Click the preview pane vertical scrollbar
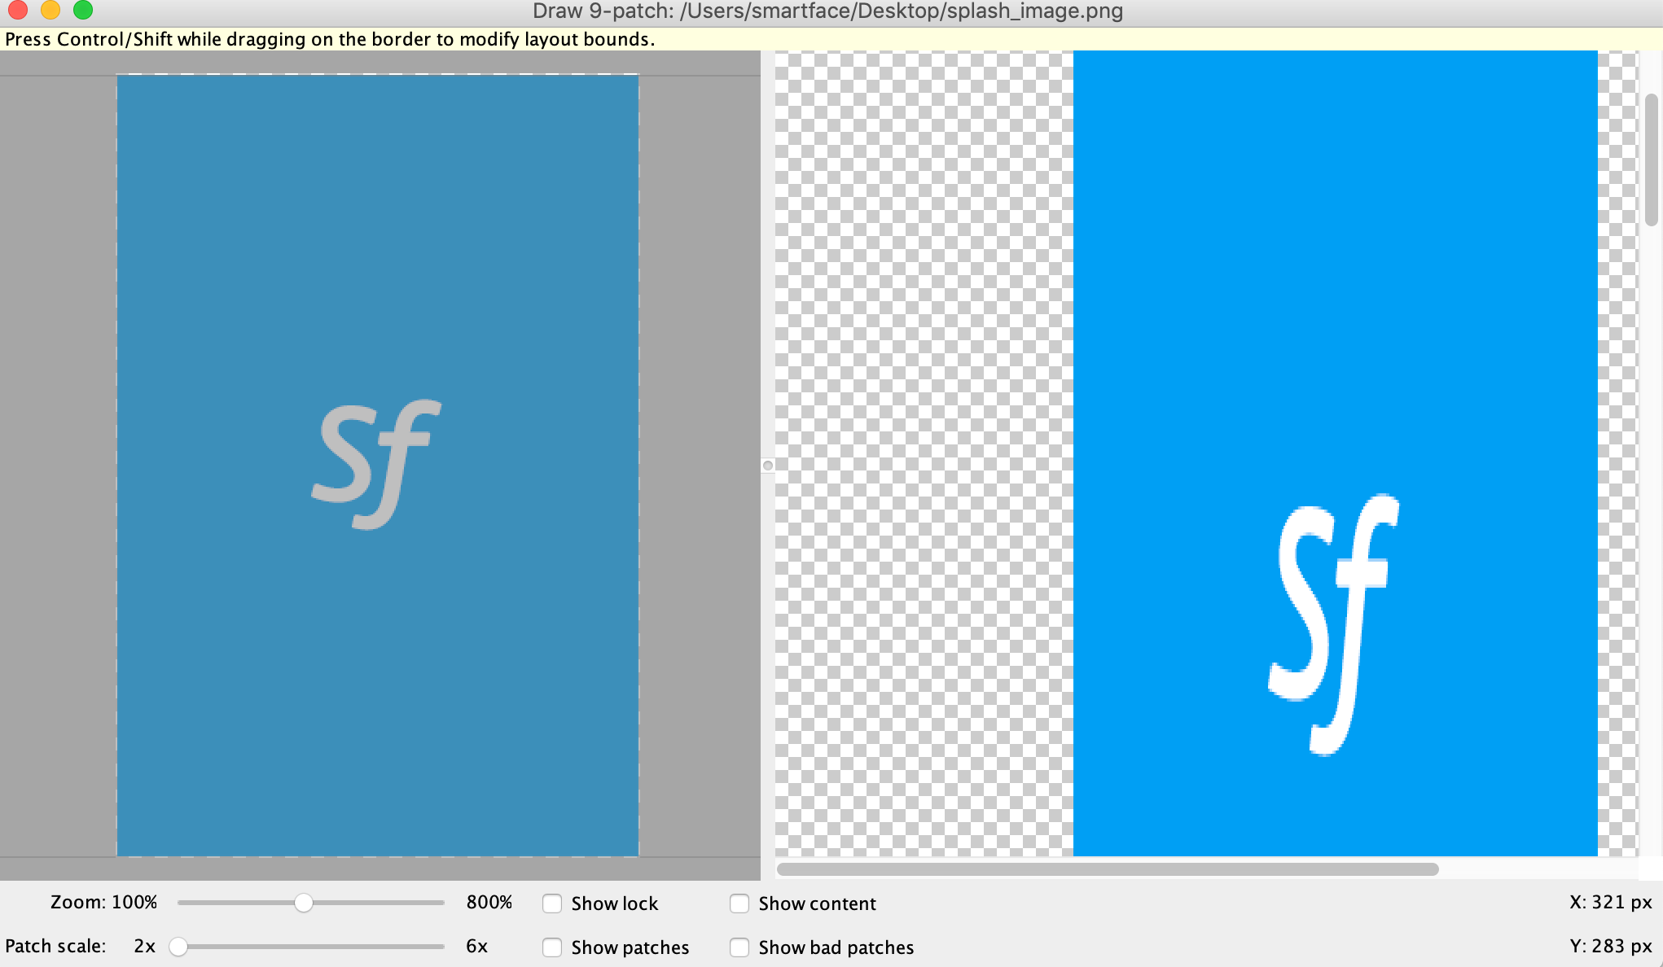Image resolution: width=1663 pixels, height=967 pixels. point(1651,160)
